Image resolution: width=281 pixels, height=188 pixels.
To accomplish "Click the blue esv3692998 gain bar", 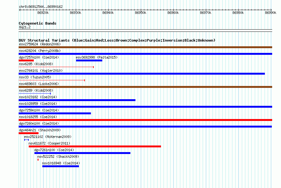I will [89, 60].
